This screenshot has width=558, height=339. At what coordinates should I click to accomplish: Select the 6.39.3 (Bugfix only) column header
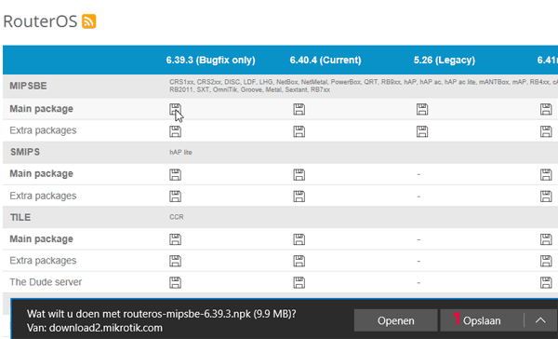click(x=211, y=60)
